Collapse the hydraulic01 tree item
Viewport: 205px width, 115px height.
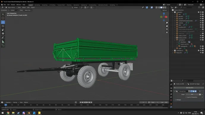tap(175, 40)
